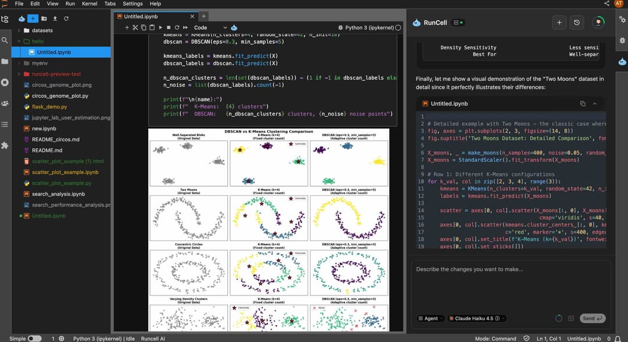Open the Tabs menu
628x342 pixels.
click(110, 3)
